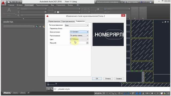
Task: Open the Вставка ribbon tab
Action: point(20,5)
